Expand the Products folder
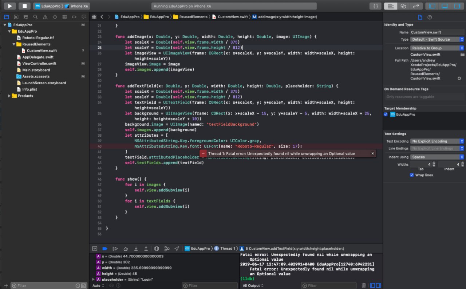 click(9, 96)
